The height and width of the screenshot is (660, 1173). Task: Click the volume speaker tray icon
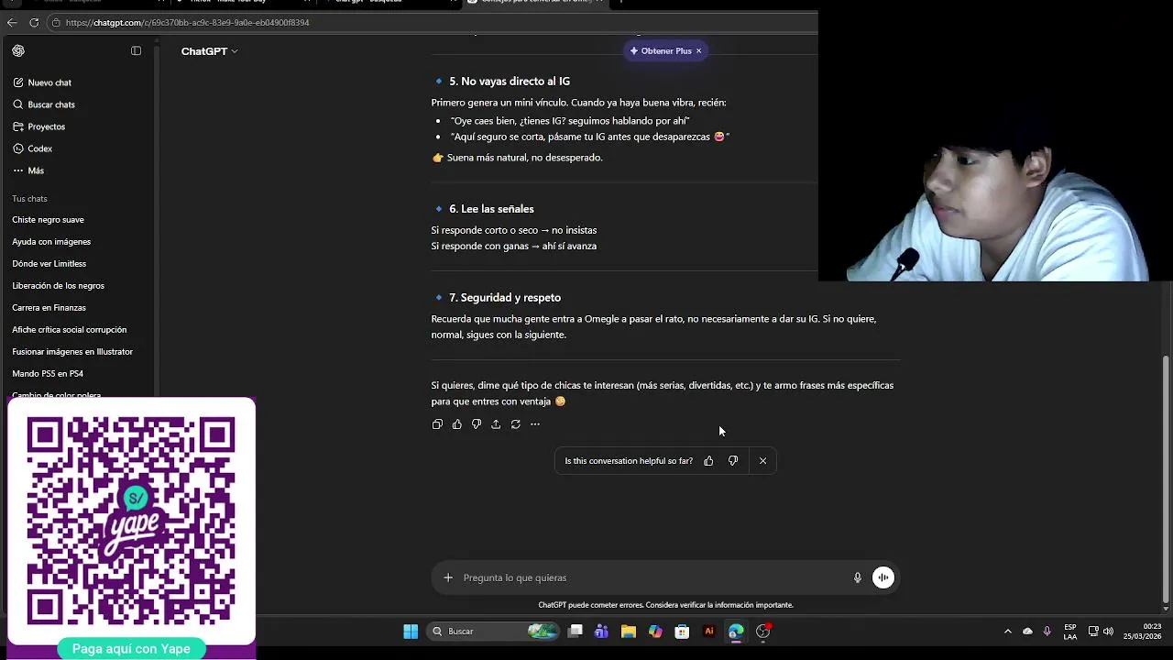[x=1108, y=631]
